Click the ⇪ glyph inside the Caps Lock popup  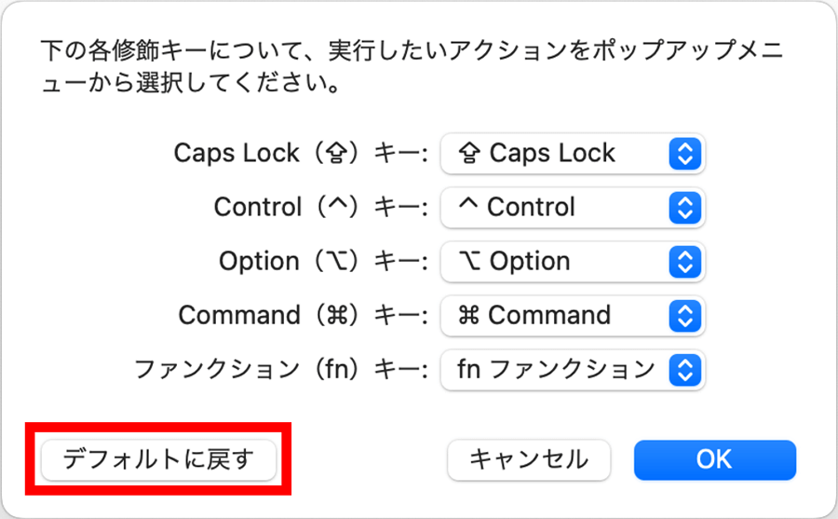(470, 153)
